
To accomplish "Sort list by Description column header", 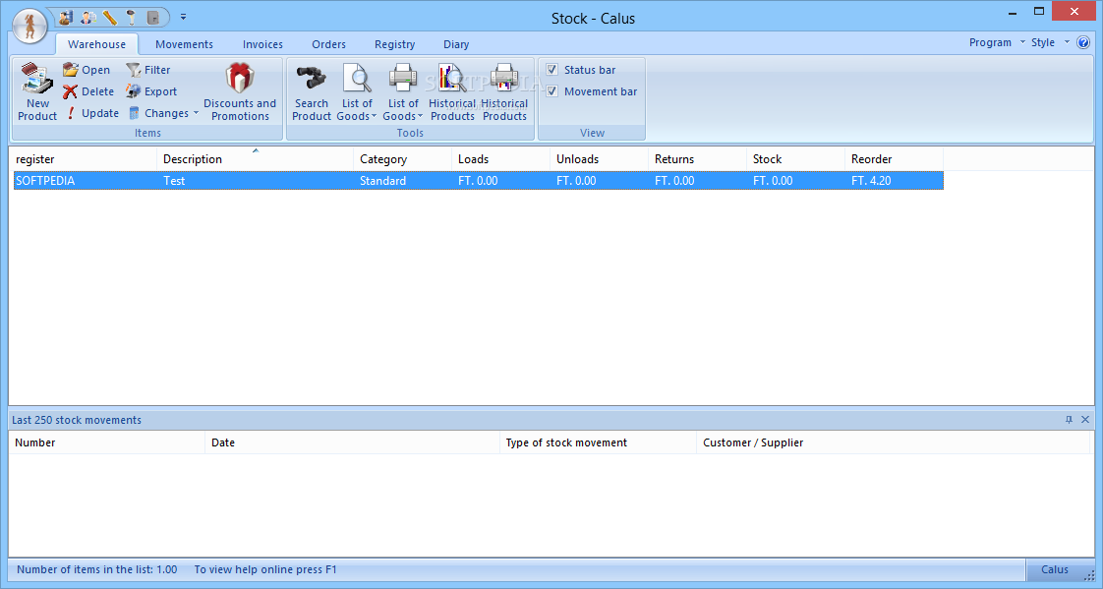I will 193,159.
